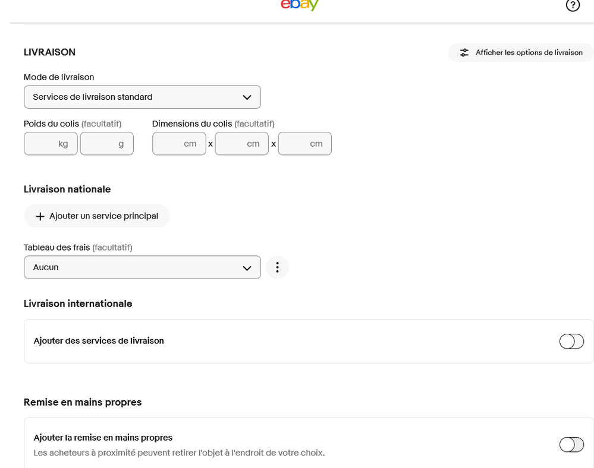Screen dimensions: 594x468
Task: Click the chevron on the Aucun dropdown
Action: [x=247, y=268]
